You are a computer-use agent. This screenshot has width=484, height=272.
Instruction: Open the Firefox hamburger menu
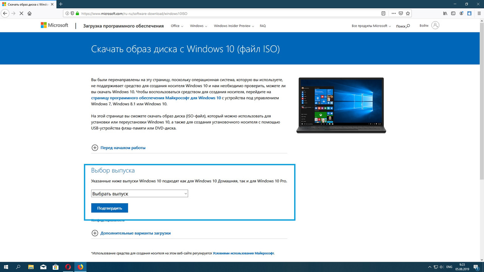coord(479,13)
